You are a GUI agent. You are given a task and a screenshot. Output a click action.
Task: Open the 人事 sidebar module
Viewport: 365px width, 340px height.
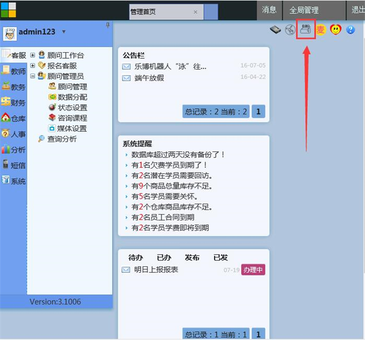point(14,133)
